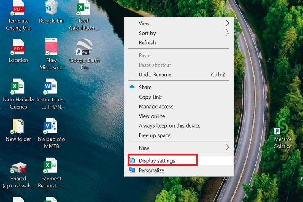
Task: Select Always keep on this device
Action: click(x=179, y=126)
